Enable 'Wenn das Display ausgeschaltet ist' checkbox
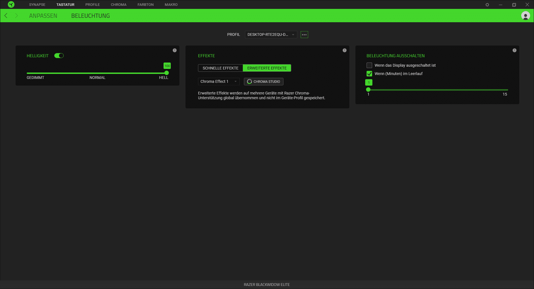534x289 pixels. tap(369, 65)
